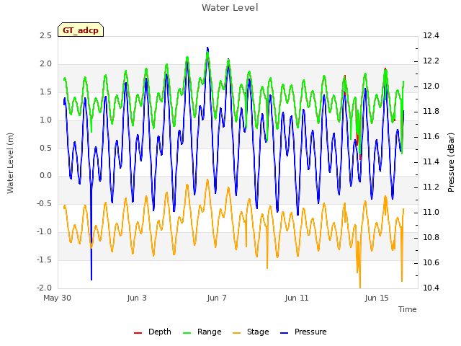Click the 10.8 pressure axis value
The height and width of the screenshot is (346, 461).
coord(431,237)
